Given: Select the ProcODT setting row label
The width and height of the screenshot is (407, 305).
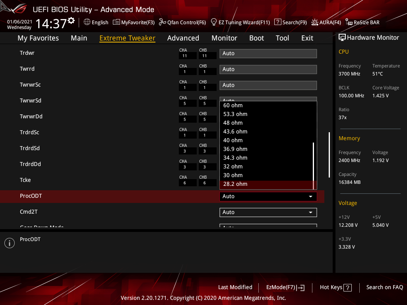Looking at the screenshot, I should (31, 196).
